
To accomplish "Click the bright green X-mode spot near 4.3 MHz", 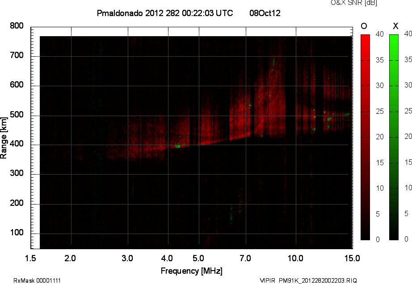I will coord(177,146).
